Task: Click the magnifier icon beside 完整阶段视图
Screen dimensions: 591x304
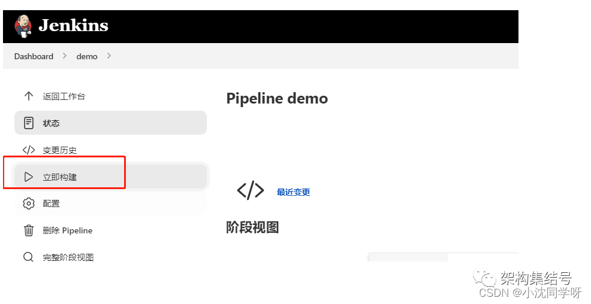Action: (29, 257)
